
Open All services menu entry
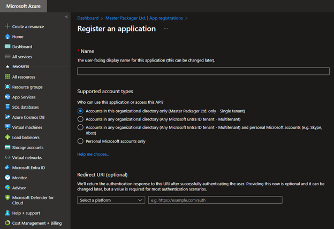pyautogui.click(x=22, y=57)
